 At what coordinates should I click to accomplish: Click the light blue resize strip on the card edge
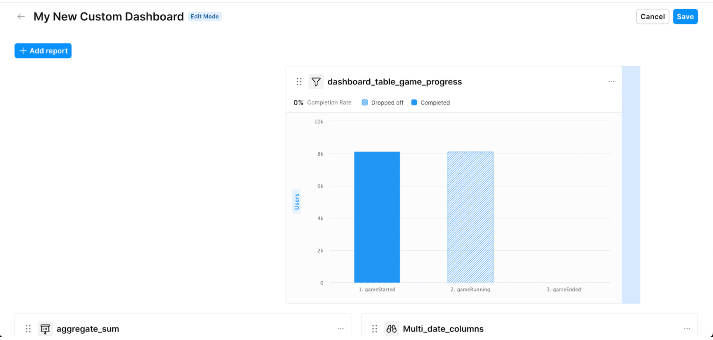click(631, 185)
